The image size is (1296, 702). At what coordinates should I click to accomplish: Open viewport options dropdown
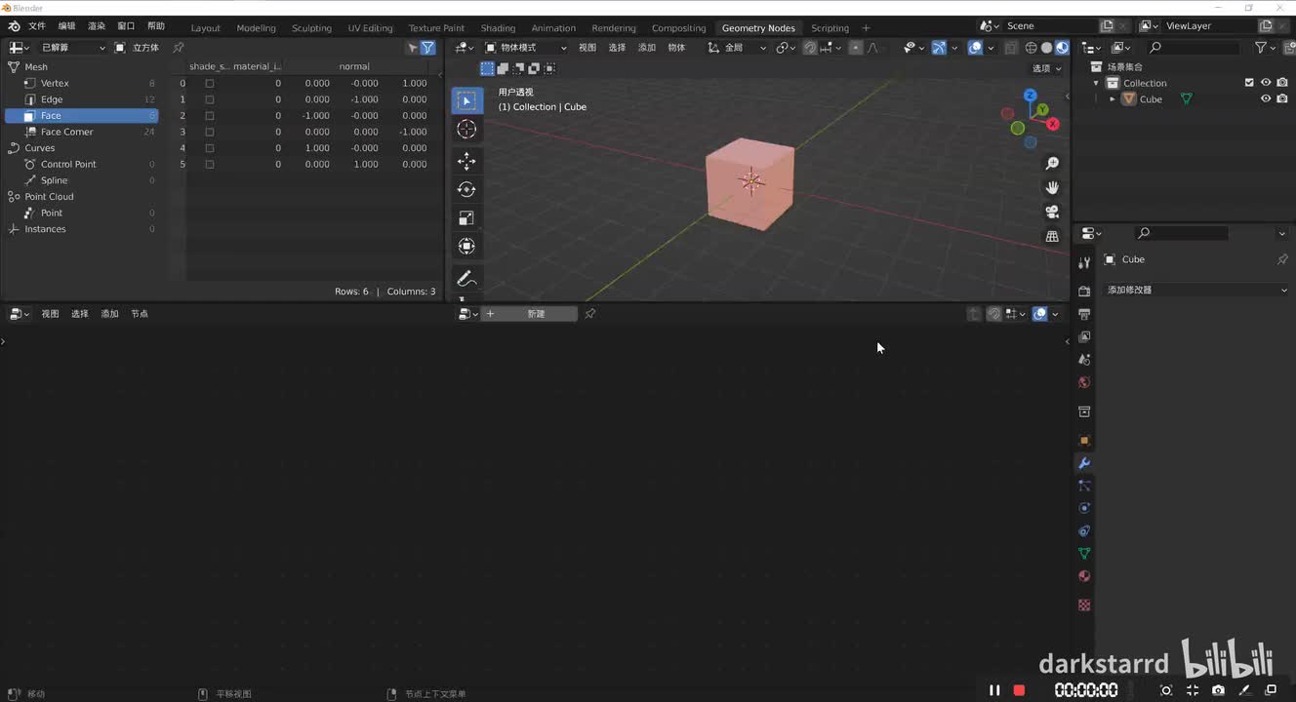click(1046, 68)
